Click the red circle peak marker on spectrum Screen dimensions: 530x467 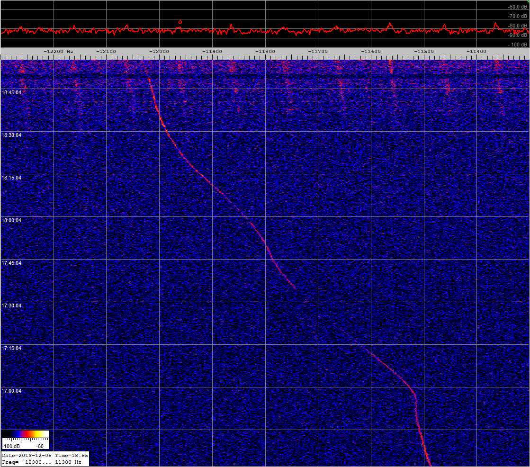[x=180, y=22]
